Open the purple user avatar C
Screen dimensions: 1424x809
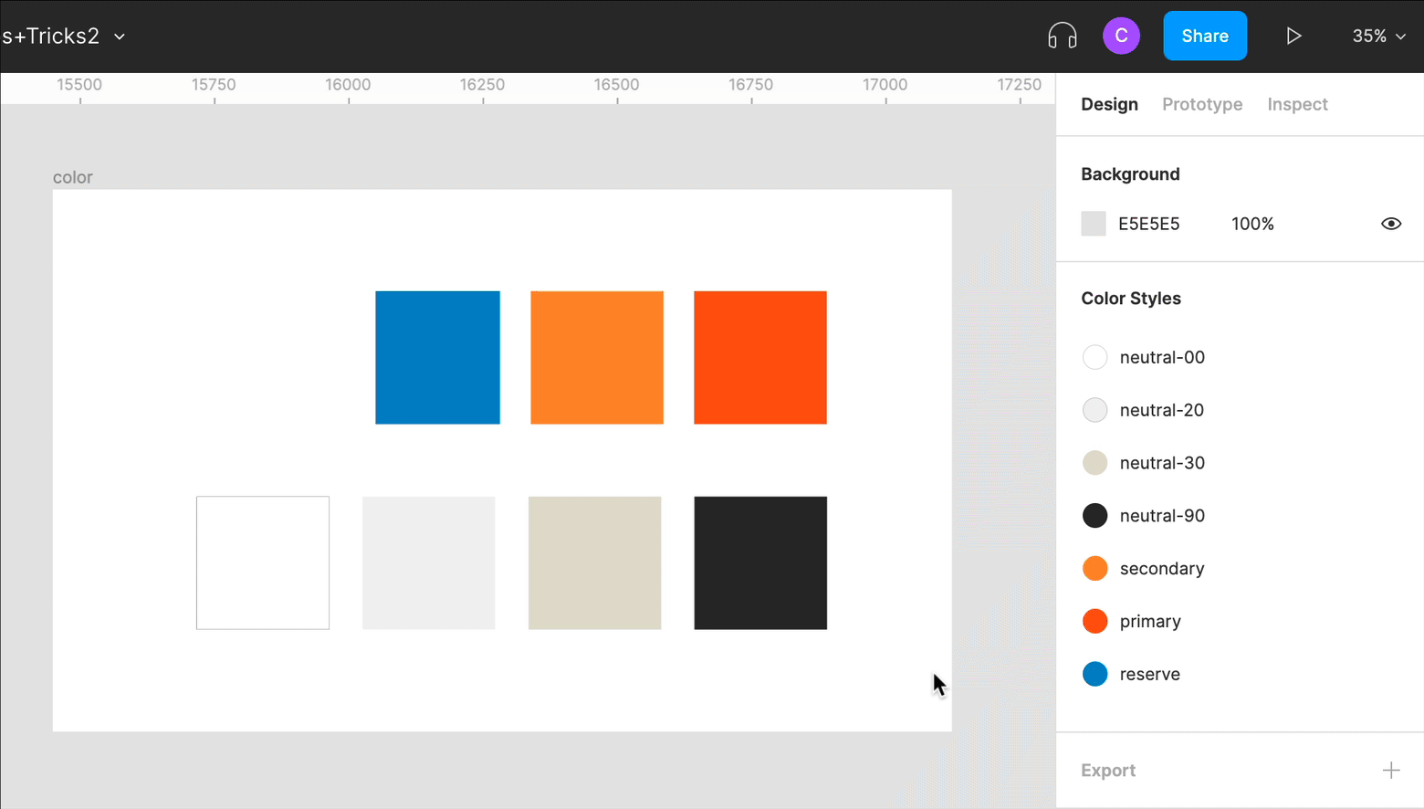1121,37
